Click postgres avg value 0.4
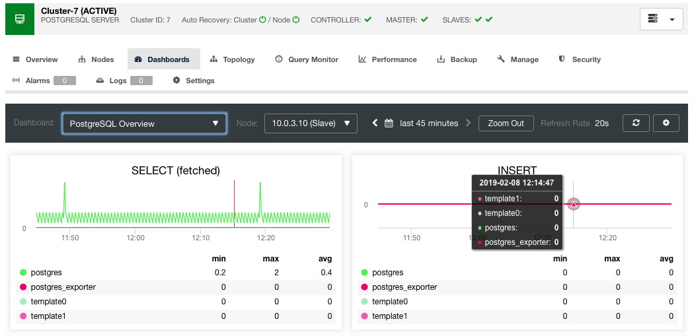Viewport: 692px width, 336px height. pyautogui.click(x=326, y=273)
